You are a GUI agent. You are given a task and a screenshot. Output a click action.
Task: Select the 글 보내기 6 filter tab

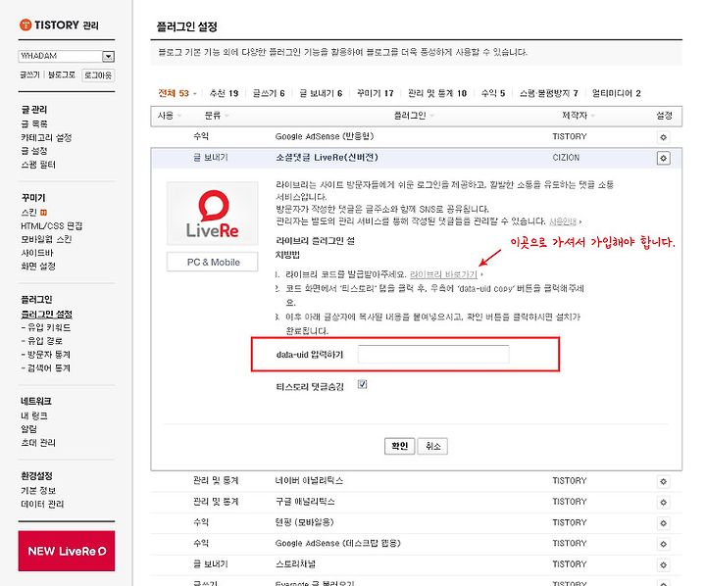point(321,93)
